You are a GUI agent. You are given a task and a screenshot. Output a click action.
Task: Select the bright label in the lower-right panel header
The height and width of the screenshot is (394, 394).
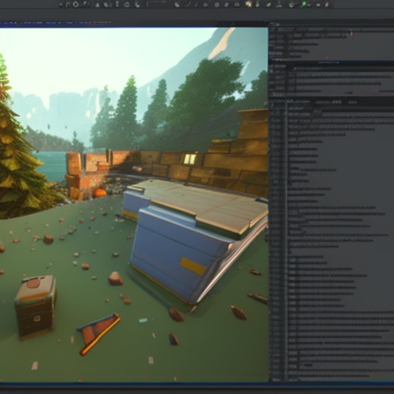[x=336, y=102]
